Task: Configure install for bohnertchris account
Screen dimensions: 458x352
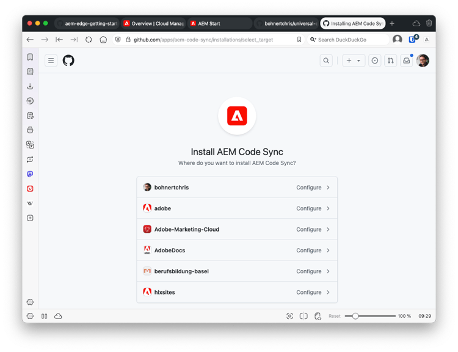Action: [237, 188]
